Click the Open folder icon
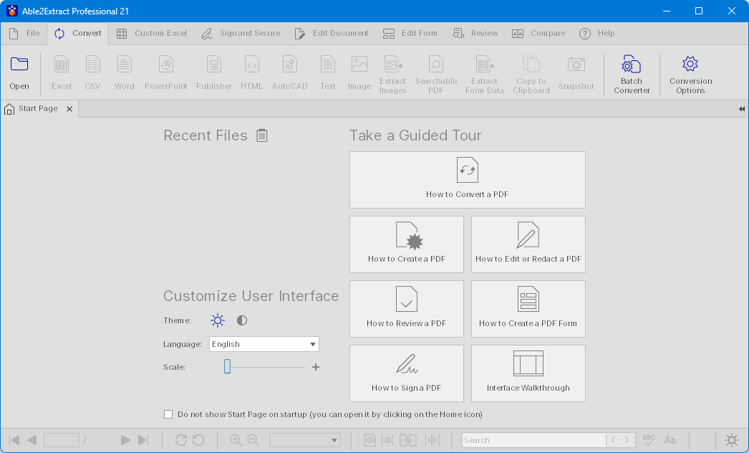The height and width of the screenshot is (453, 749). pos(19,65)
